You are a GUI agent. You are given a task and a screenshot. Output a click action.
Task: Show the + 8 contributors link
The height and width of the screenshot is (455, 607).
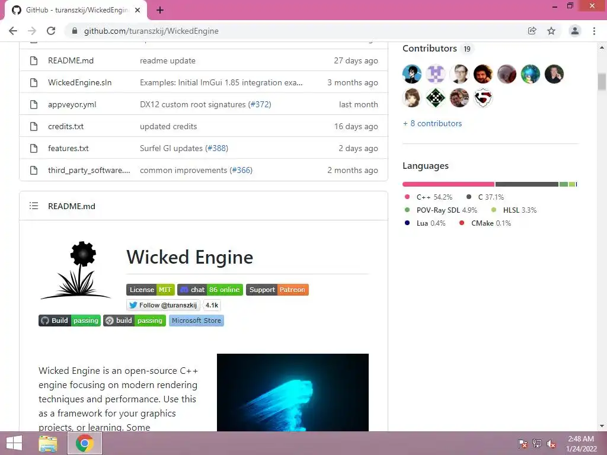point(432,123)
